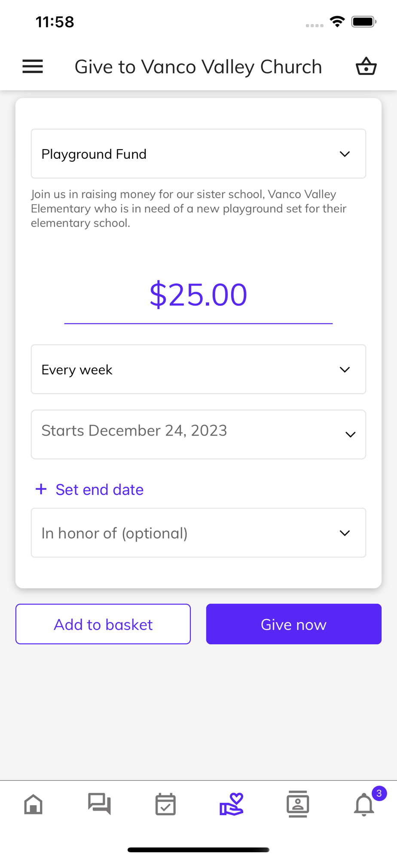Tap the Give to Vanco Valley Church title

point(198,67)
